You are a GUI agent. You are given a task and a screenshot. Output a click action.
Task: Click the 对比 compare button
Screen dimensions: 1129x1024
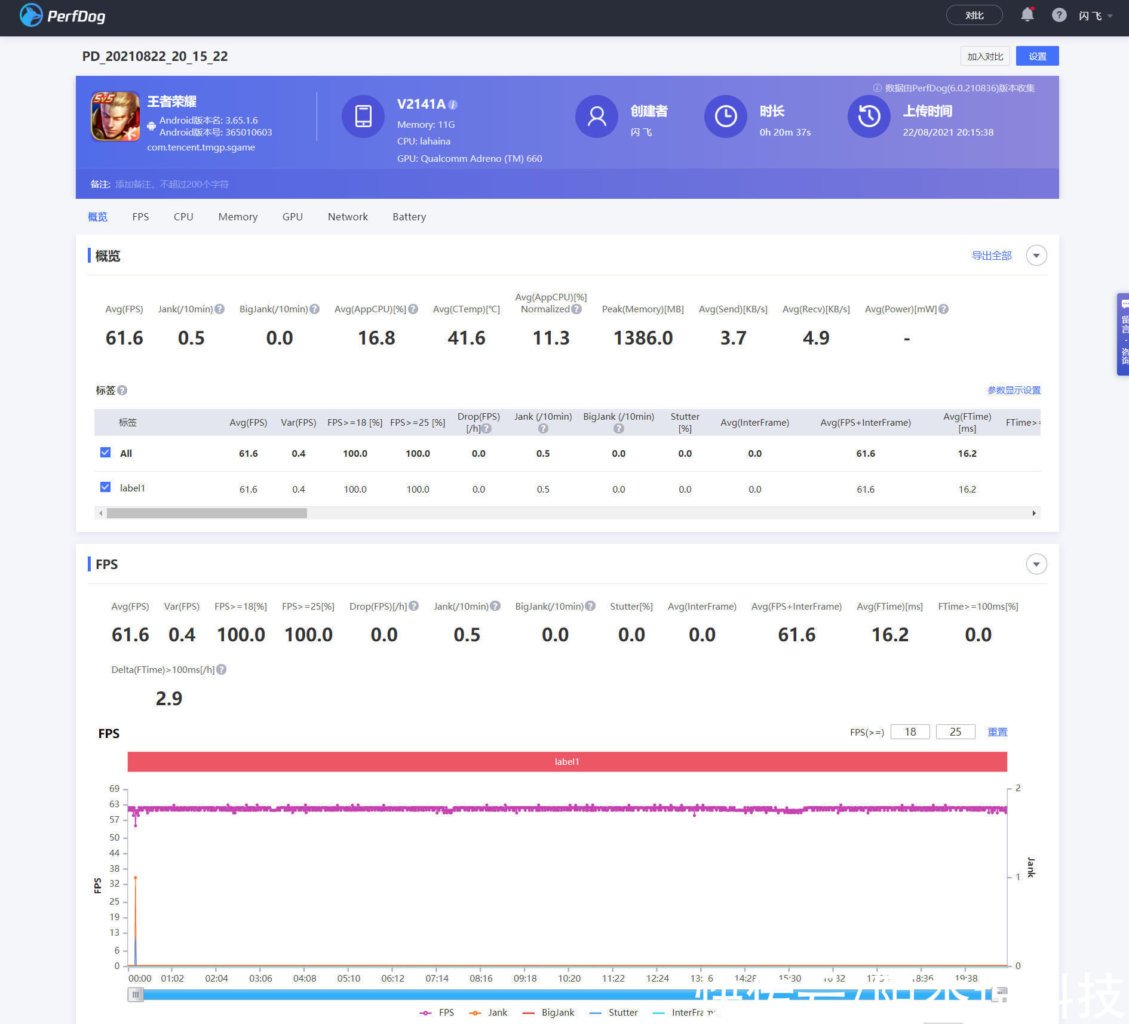tap(974, 16)
